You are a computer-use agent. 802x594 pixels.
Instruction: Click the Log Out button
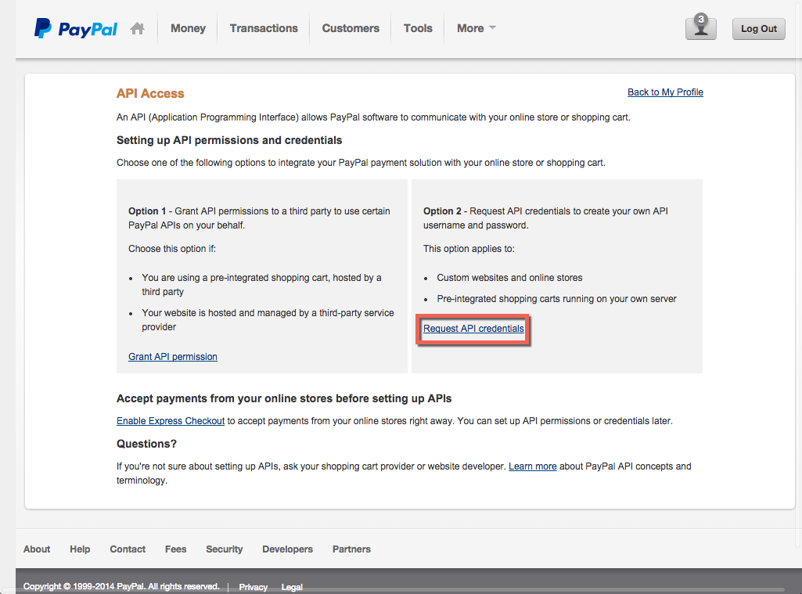coord(759,29)
